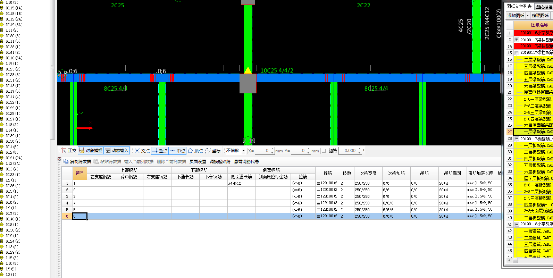Select span number cell 6
Image resolution: width=553 pixels, height=278 pixels.
coord(79,216)
